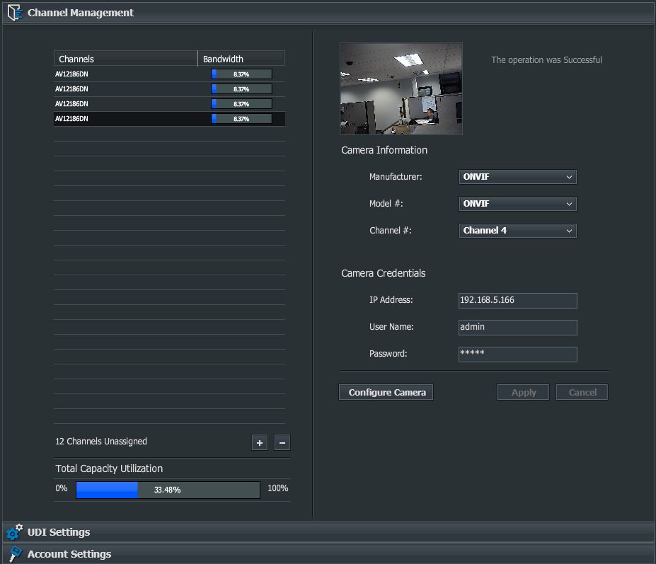Viewport: 656px width, 564px height.
Task: Click the IP Address input field
Action: coord(517,301)
